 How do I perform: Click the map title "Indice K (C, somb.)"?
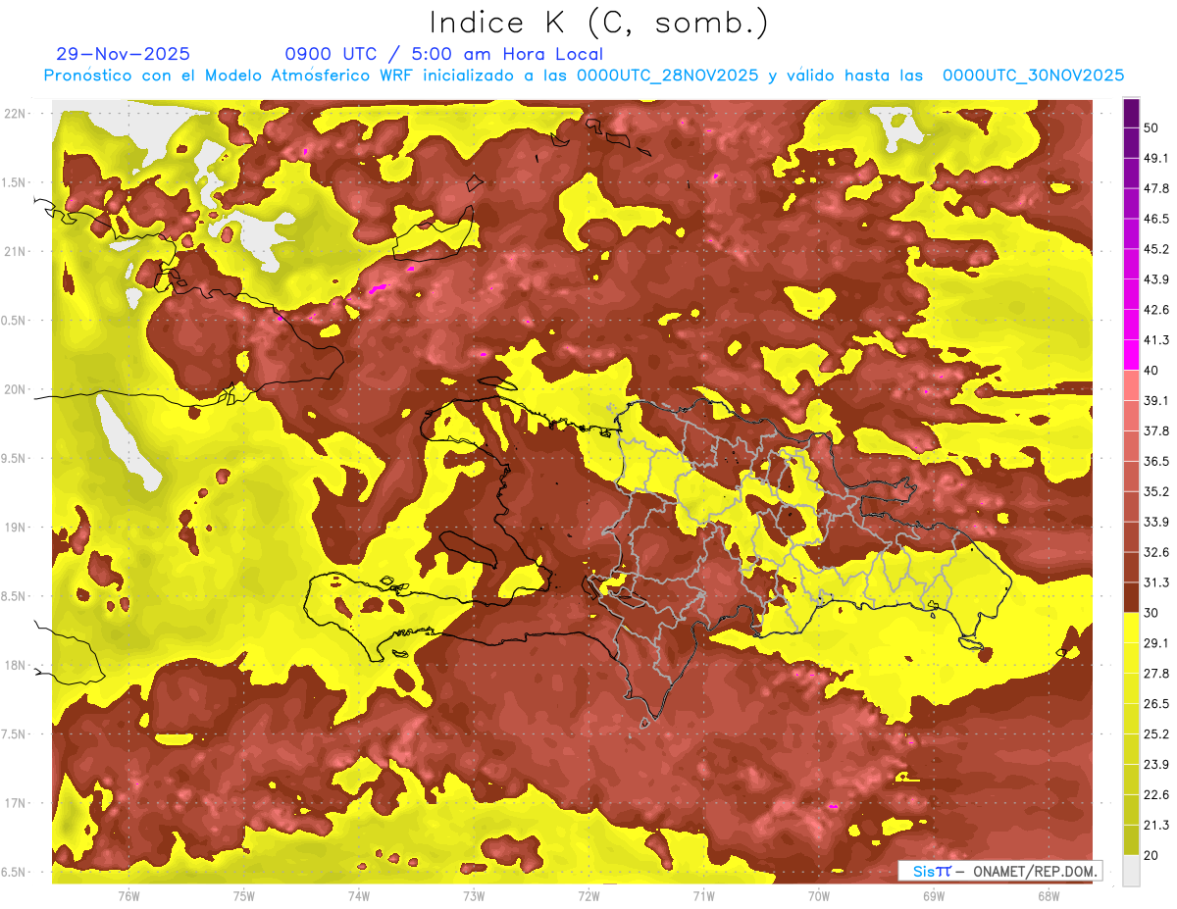click(599, 23)
